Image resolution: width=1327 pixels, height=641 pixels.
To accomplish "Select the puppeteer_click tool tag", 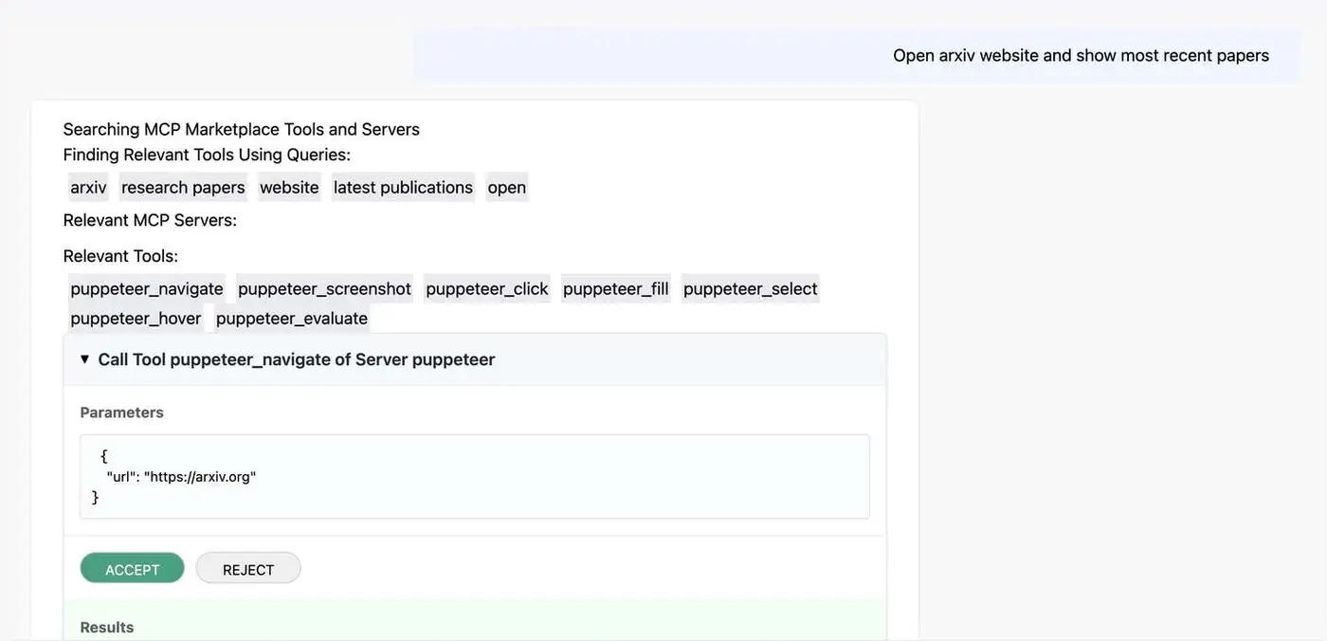I will [x=487, y=289].
